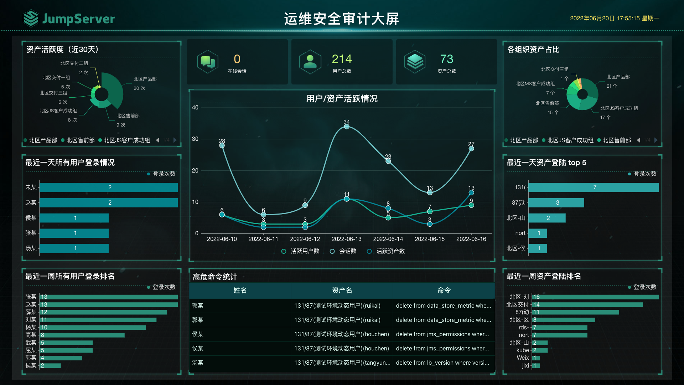Advance 资产活跃度 legend to next page
This screenshot has width=684, height=385.
tap(175, 140)
